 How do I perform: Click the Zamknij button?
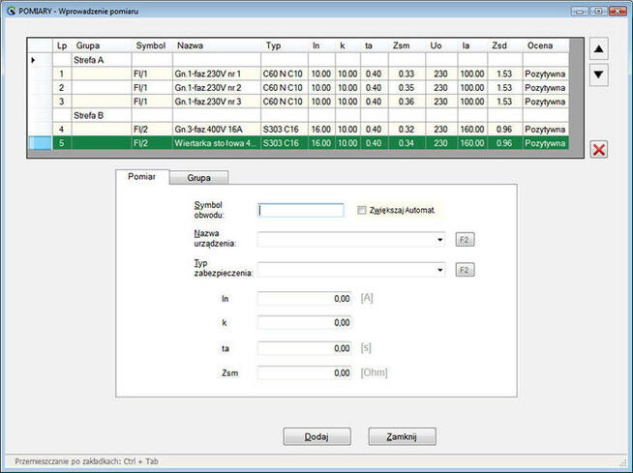click(x=403, y=436)
